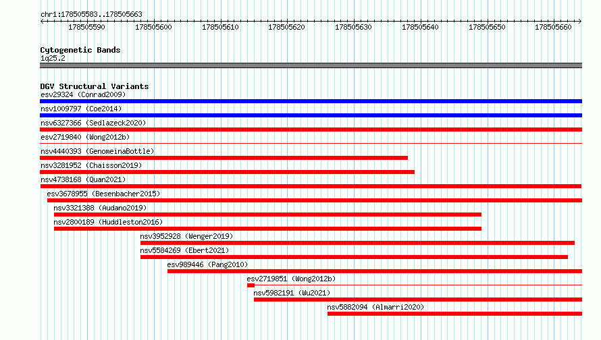Select the red nsv2800189 variant bar
Viewport: 601px width, 340px height.
(x=267, y=229)
